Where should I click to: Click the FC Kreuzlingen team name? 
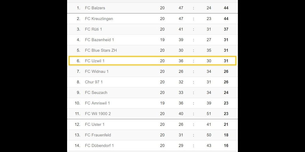(x=99, y=19)
